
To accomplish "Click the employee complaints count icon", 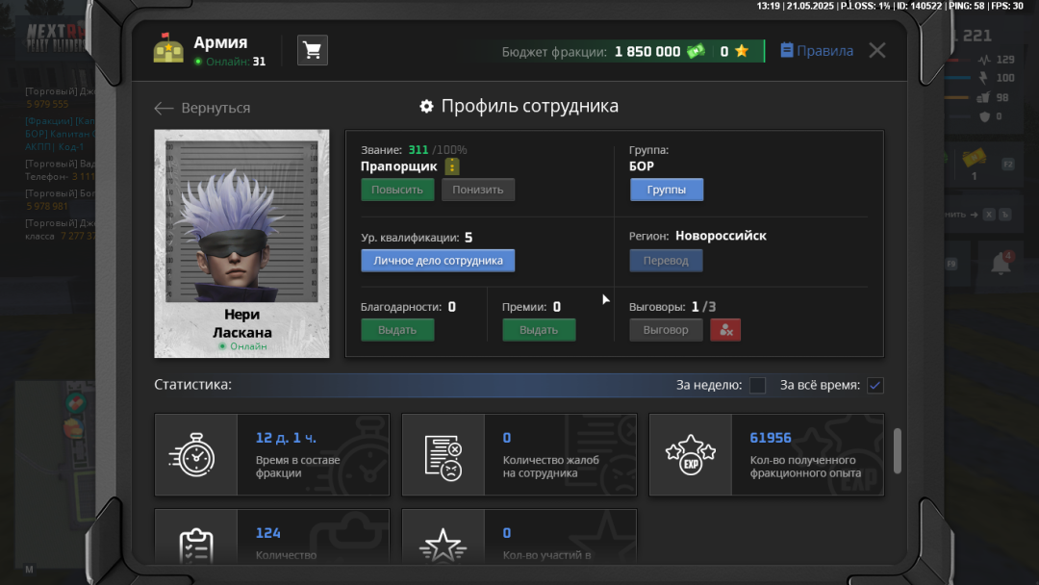I will [443, 455].
